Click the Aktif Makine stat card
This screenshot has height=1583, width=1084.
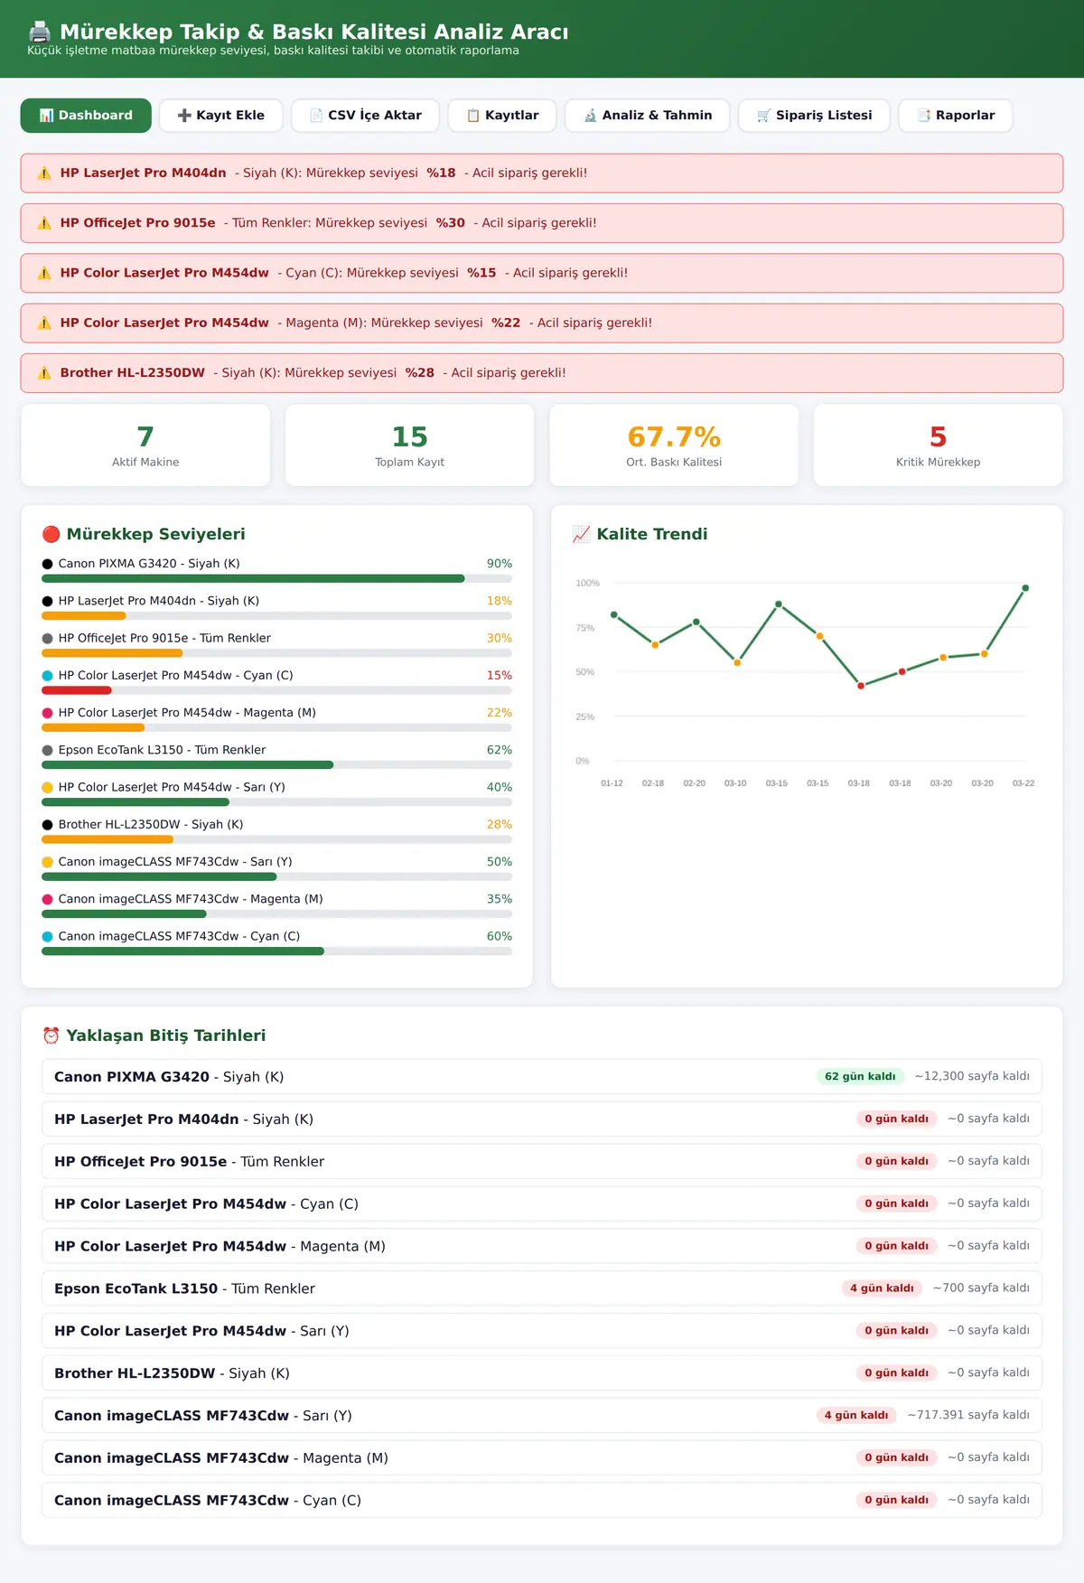(145, 445)
